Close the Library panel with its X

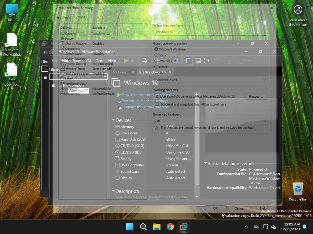coord(105,70)
